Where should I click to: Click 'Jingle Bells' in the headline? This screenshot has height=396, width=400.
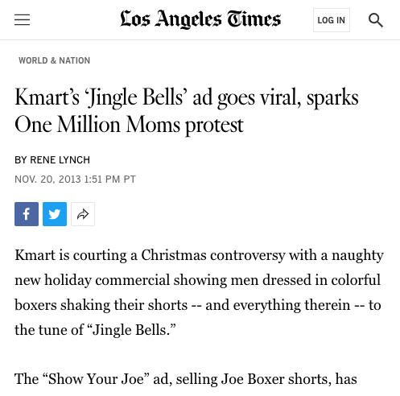point(136,98)
